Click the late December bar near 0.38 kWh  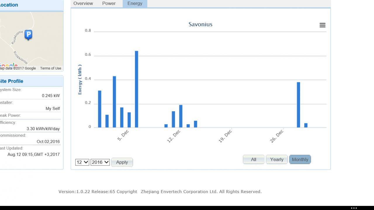pyautogui.click(x=298, y=105)
